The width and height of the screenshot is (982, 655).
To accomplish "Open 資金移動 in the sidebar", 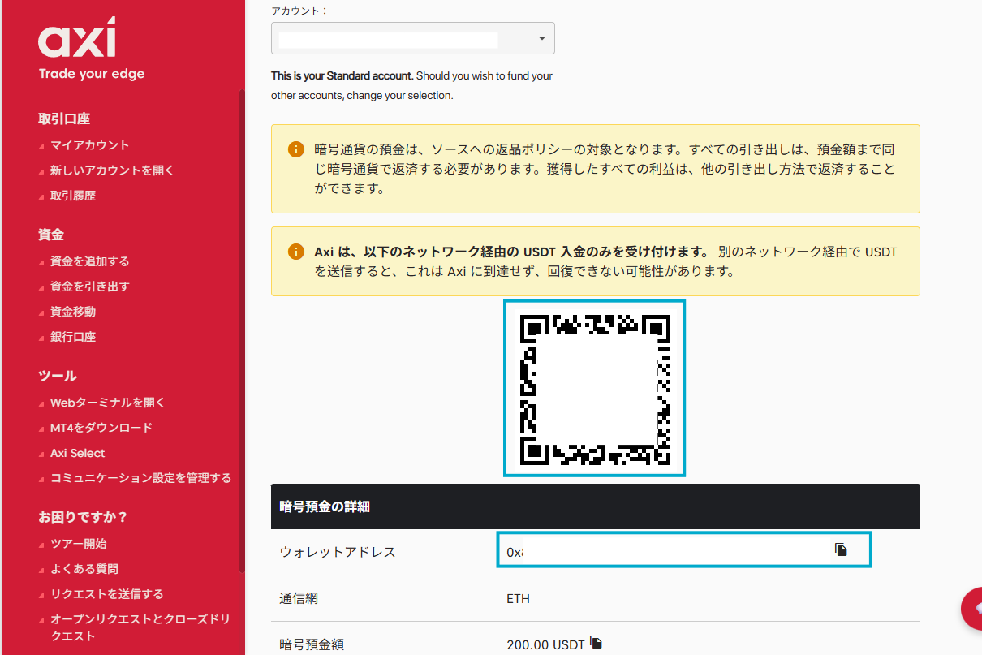I will (x=73, y=312).
